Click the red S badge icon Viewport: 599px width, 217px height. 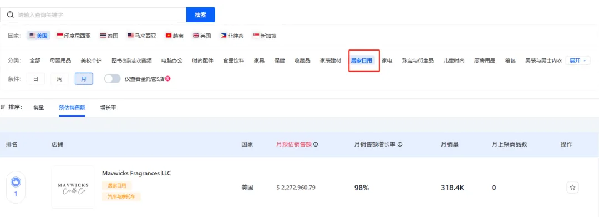click(x=167, y=79)
